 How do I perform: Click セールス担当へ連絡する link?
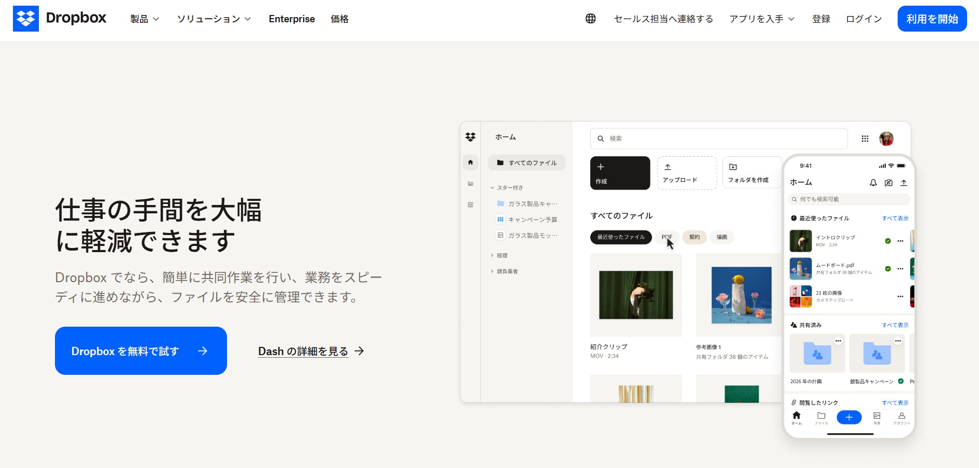(x=663, y=19)
